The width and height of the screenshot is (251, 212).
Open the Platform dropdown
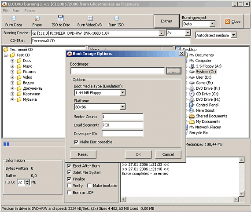click(x=122, y=107)
